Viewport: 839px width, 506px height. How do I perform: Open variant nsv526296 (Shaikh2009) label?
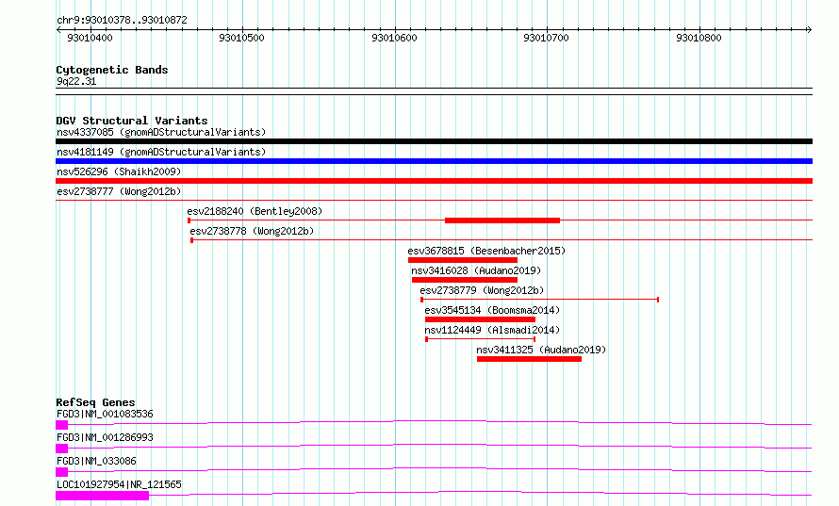point(119,171)
